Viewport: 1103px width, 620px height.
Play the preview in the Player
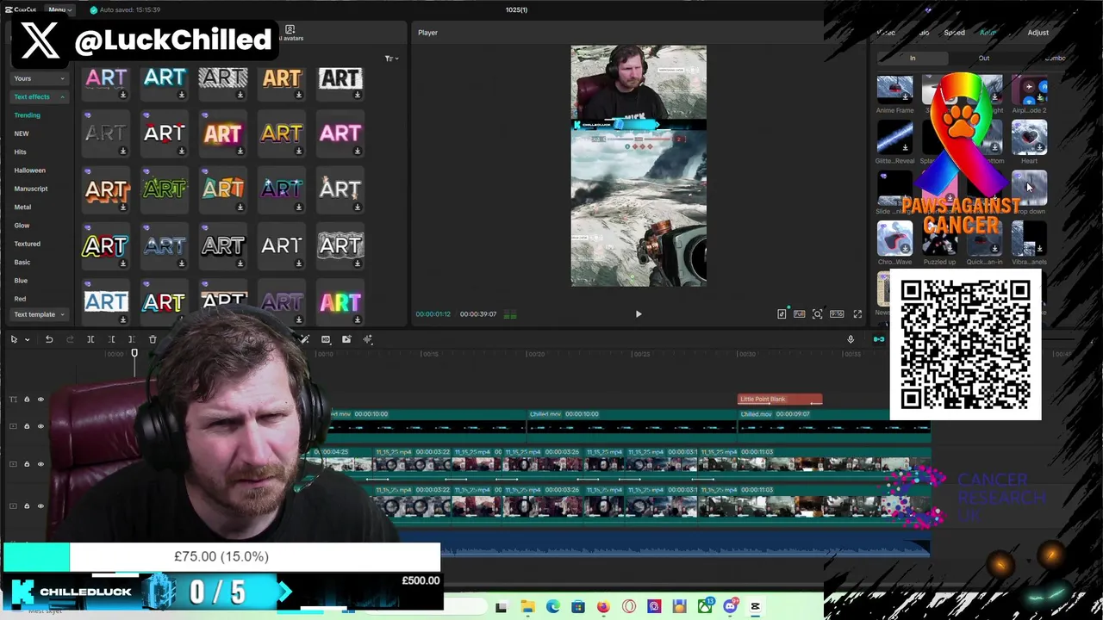(x=639, y=314)
